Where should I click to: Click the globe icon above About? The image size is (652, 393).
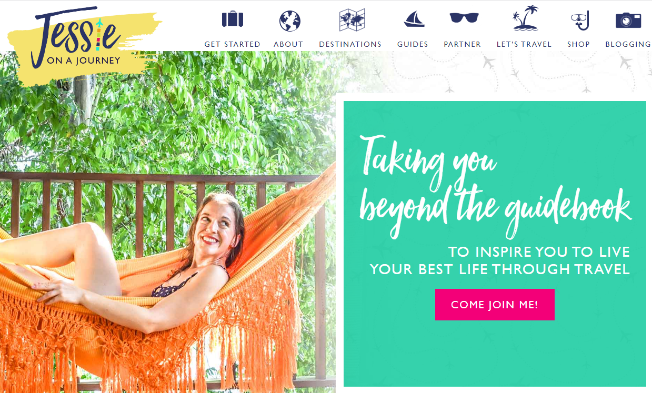(x=289, y=21)
